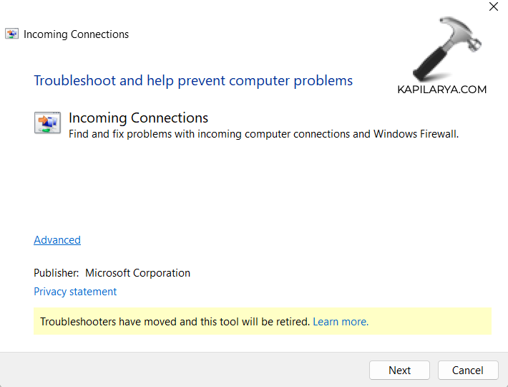Click the 'Troubleshoot and help prevent computer problems' heading

coord(193,80)
